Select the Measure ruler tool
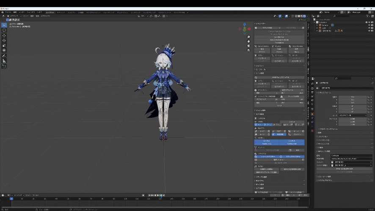This screenshot has height=211, width=375. [x=4, y=61]
